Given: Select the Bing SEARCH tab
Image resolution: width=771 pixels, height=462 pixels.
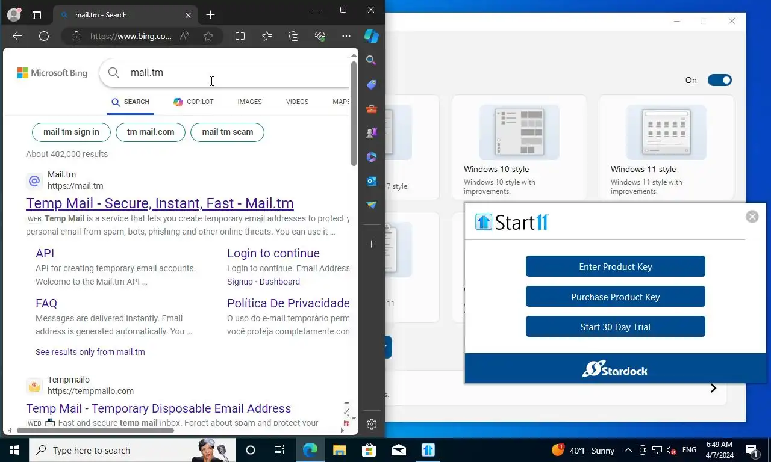Looking at the screenshot, I should [x=131, y=102].
